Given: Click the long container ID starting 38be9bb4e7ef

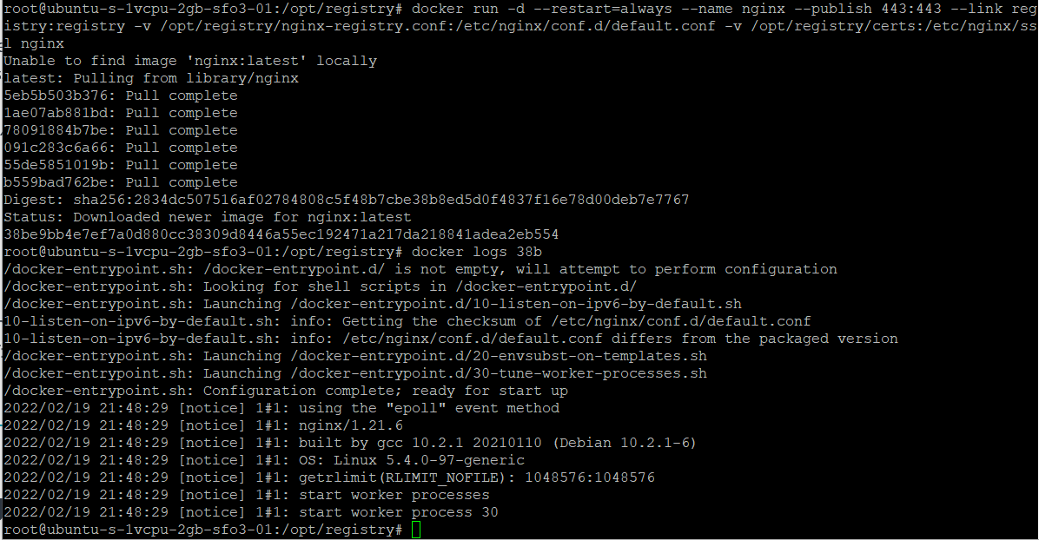Looking at the screenshot, I should point(281,234).
